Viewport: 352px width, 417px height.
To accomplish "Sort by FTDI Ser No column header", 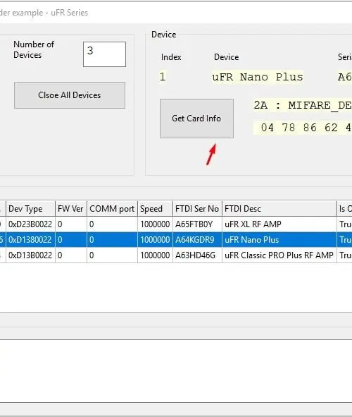I will [197, 209].
